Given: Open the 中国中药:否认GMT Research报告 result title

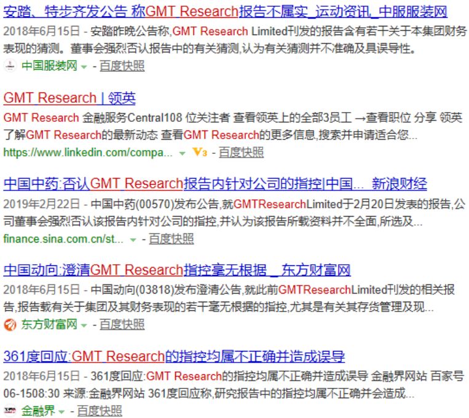Looking at the screenshot, I should pos(215,184).
